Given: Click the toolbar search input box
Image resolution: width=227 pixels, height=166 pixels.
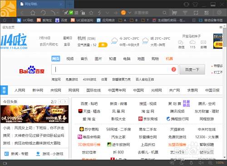Looking at the screenshot, I should [148, 13].
